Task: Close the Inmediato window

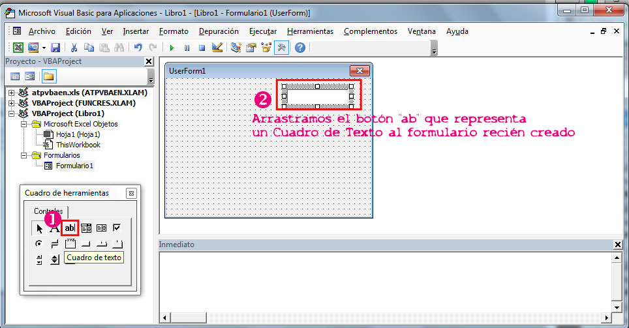Action: (x=618, y=245)
